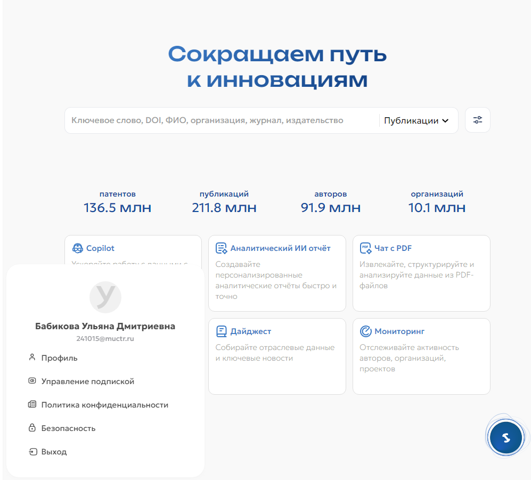
Task: Open the search filter settings icon
Action: click(x=477, y=120)
